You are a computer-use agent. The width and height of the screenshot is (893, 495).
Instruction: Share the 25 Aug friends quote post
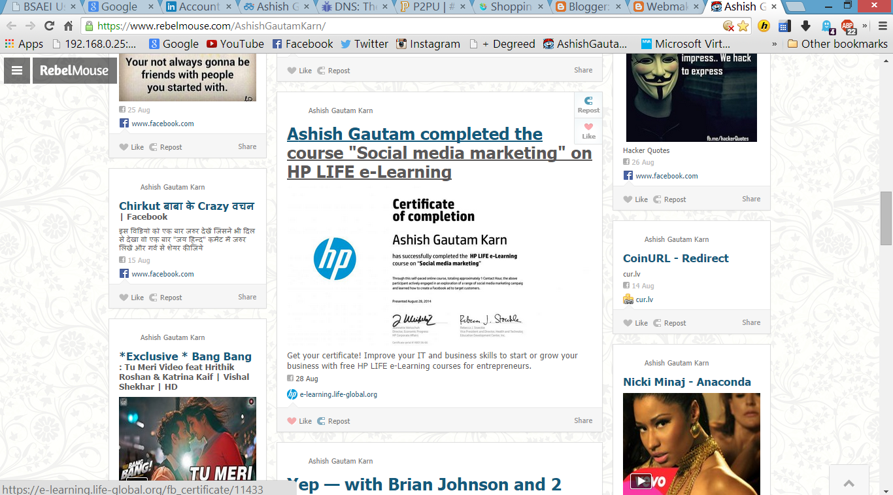tap(247, 146)
